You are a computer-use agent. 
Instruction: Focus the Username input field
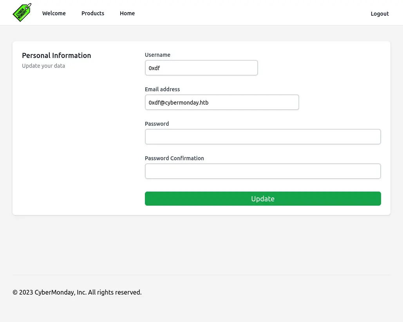pyautogui.click(x=201, y=68)
